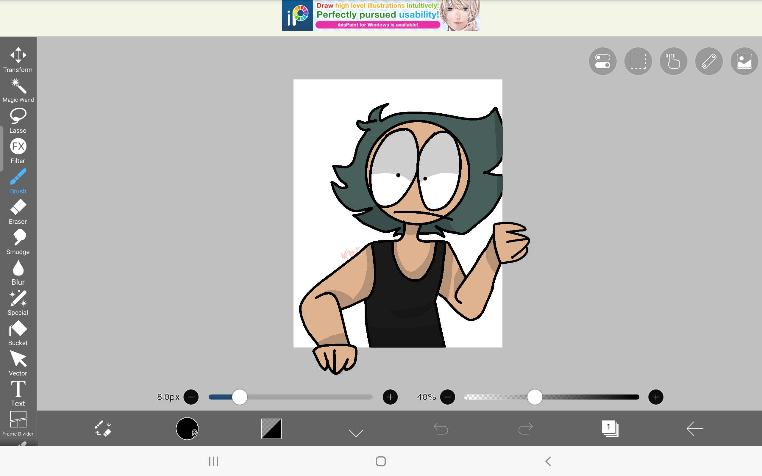Screen dimensions: 762x476
Task: Undo the last stroke
Action: (x=441, y=428)
